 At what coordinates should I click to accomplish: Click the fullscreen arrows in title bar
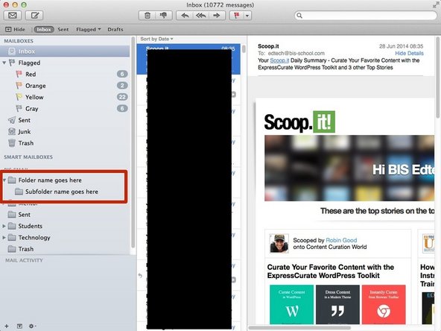click(436, 4)
